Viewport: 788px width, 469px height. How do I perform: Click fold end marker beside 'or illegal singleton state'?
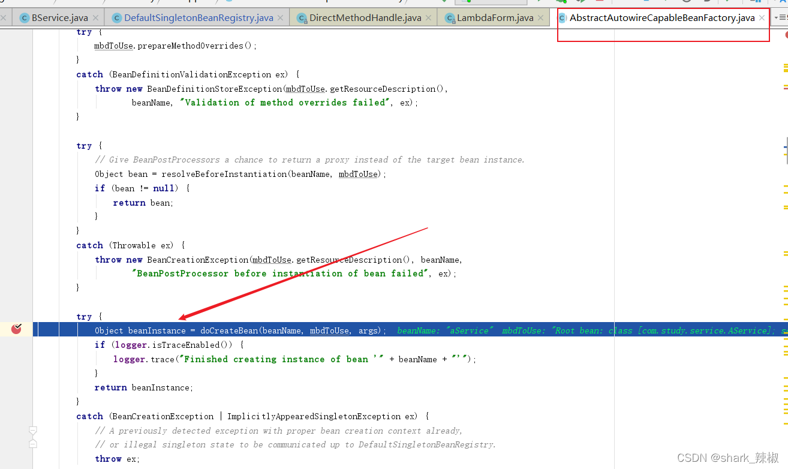point(33,444)
